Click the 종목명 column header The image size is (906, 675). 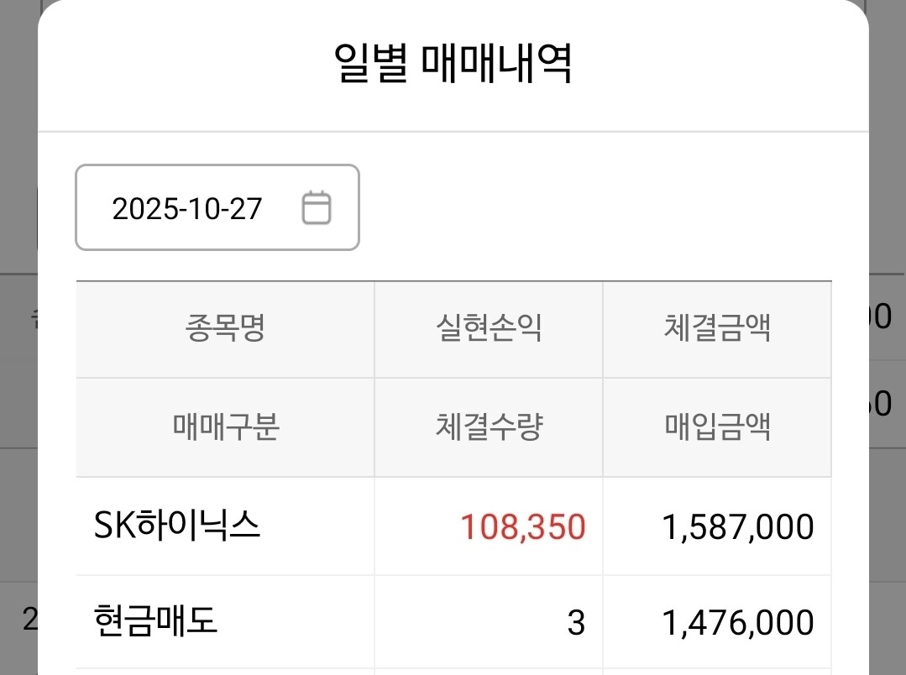click(225, 329)
